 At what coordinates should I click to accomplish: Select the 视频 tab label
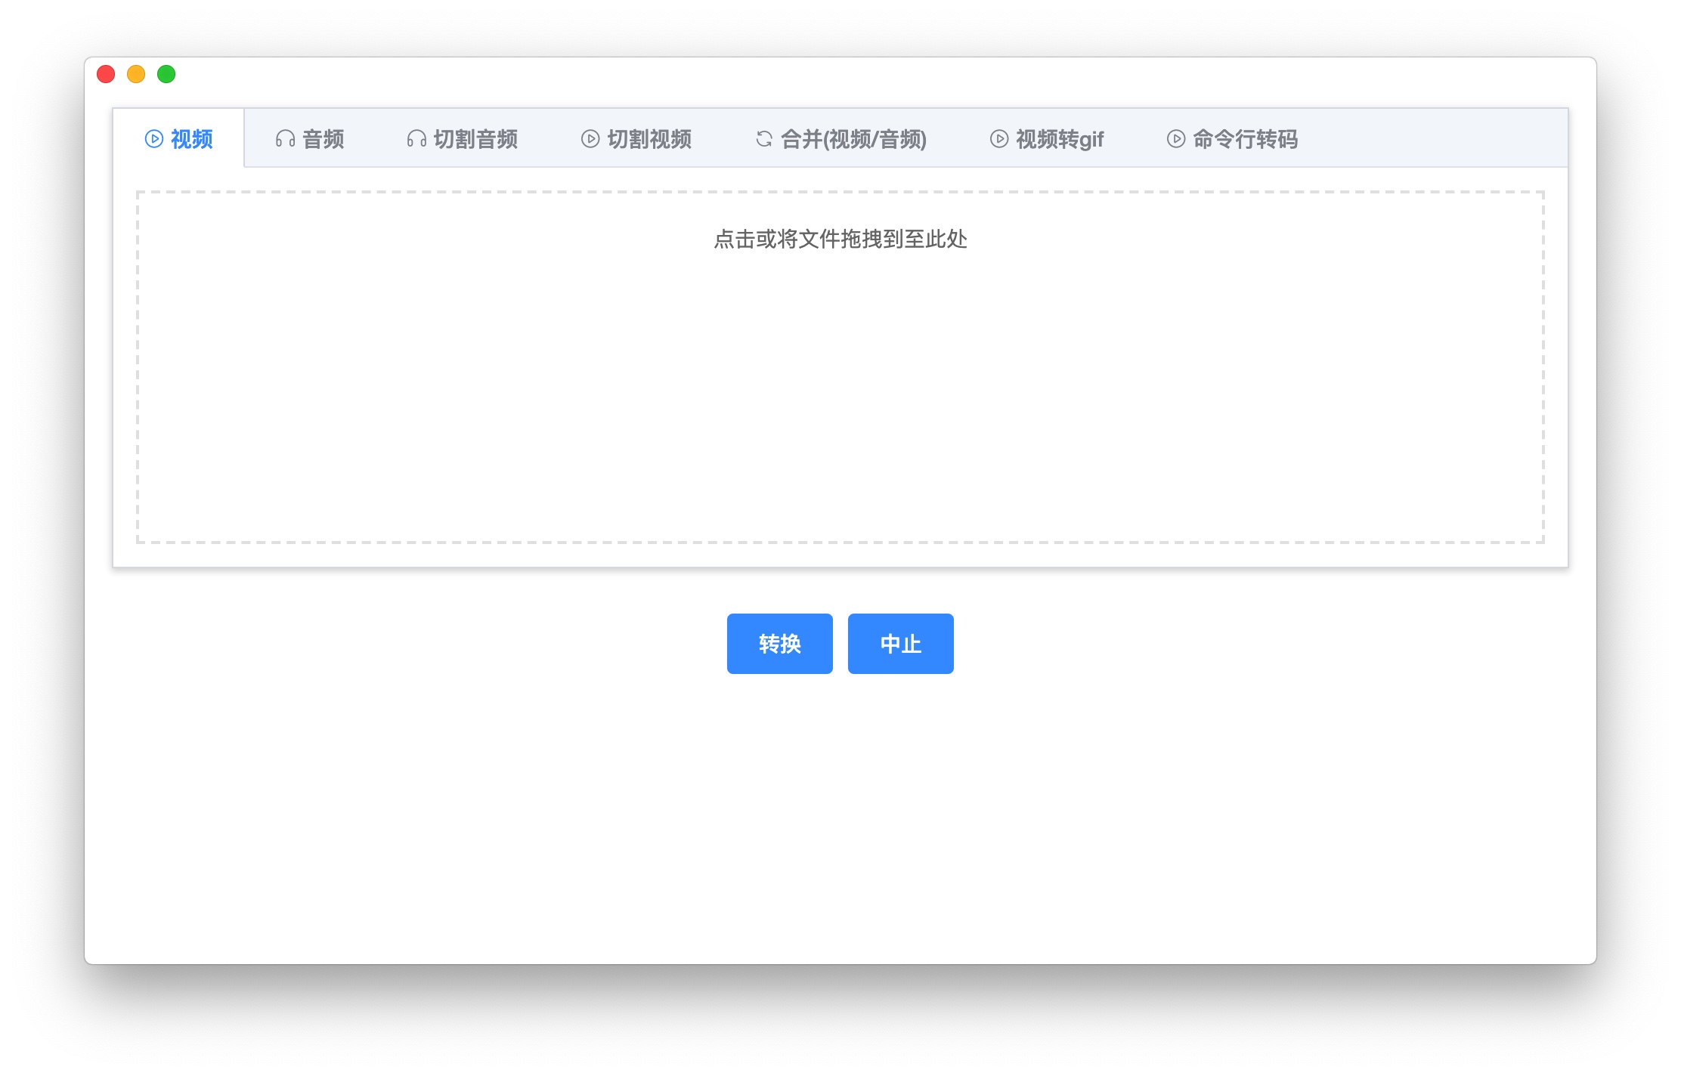[191, 139]
